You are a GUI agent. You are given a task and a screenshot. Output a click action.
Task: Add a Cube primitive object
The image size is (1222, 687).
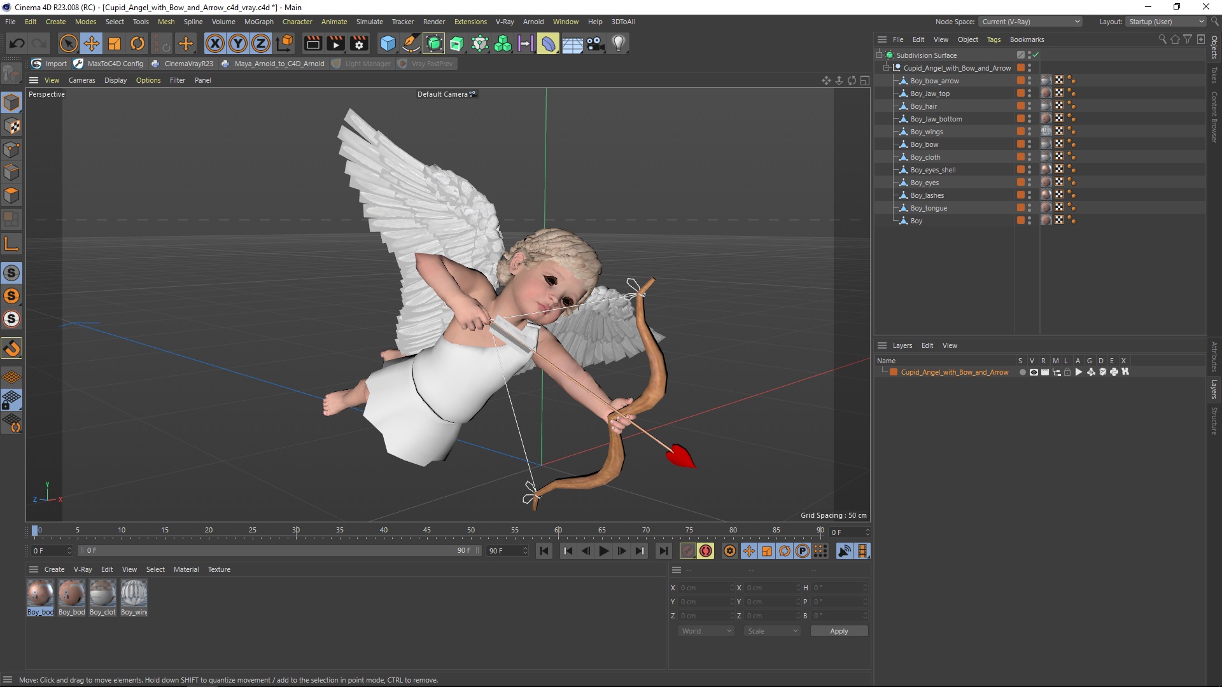pos(388,43)
